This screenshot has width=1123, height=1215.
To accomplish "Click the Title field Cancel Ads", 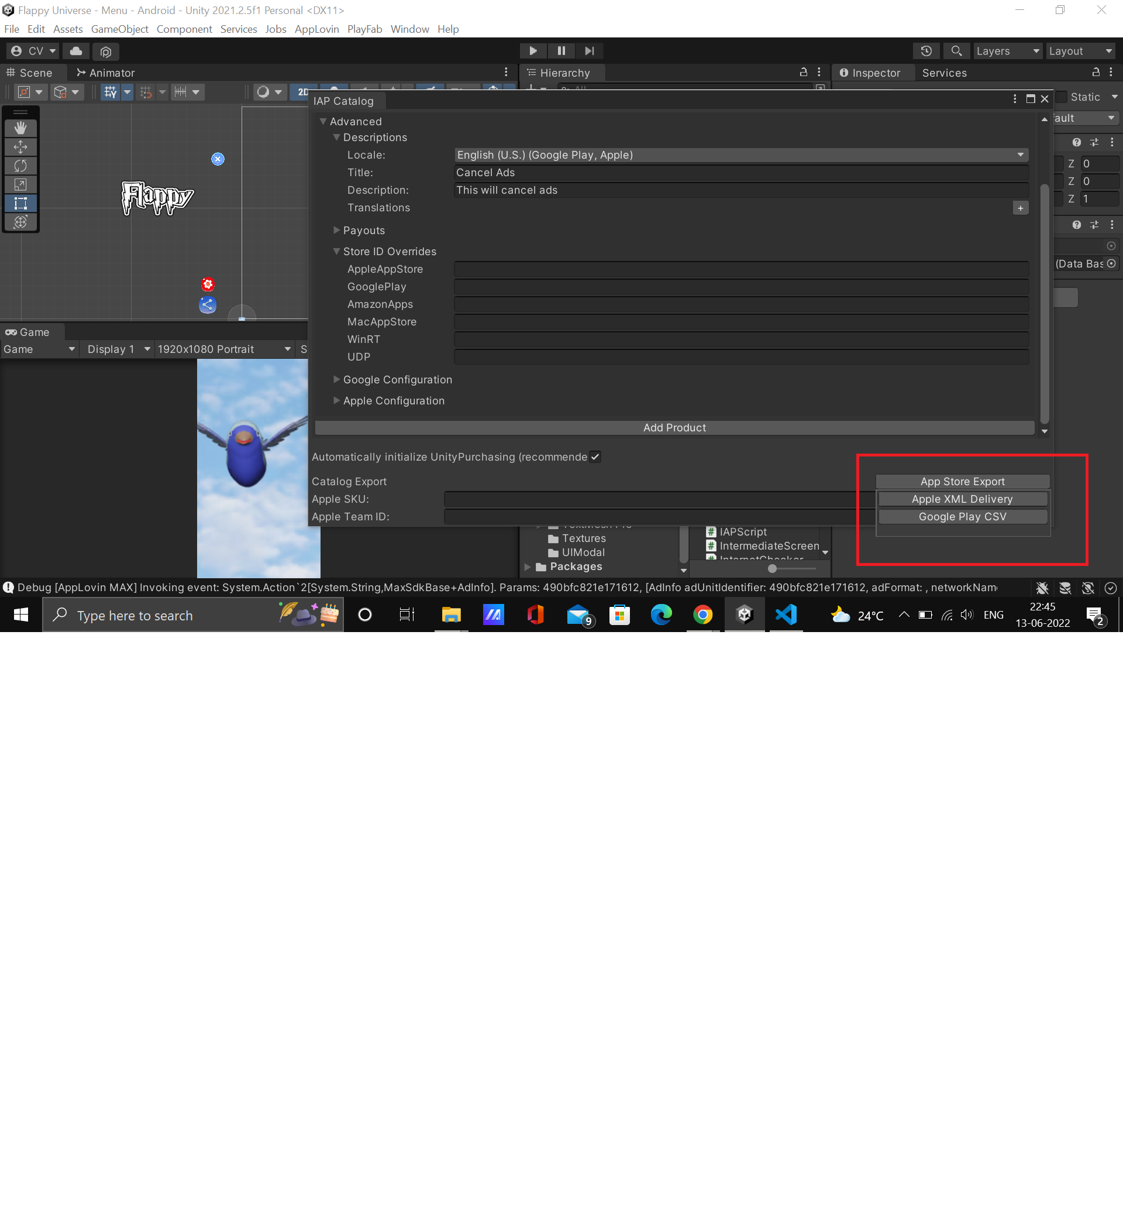I will point(740,173).
